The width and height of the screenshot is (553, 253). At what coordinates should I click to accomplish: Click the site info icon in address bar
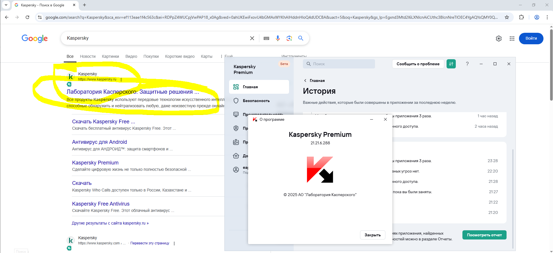point(40,17)
